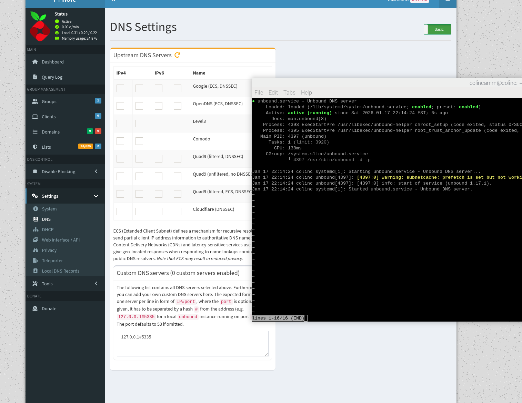Enable first IPv4 checkbox for Google

pyautogui.click(x=120, y=88)
